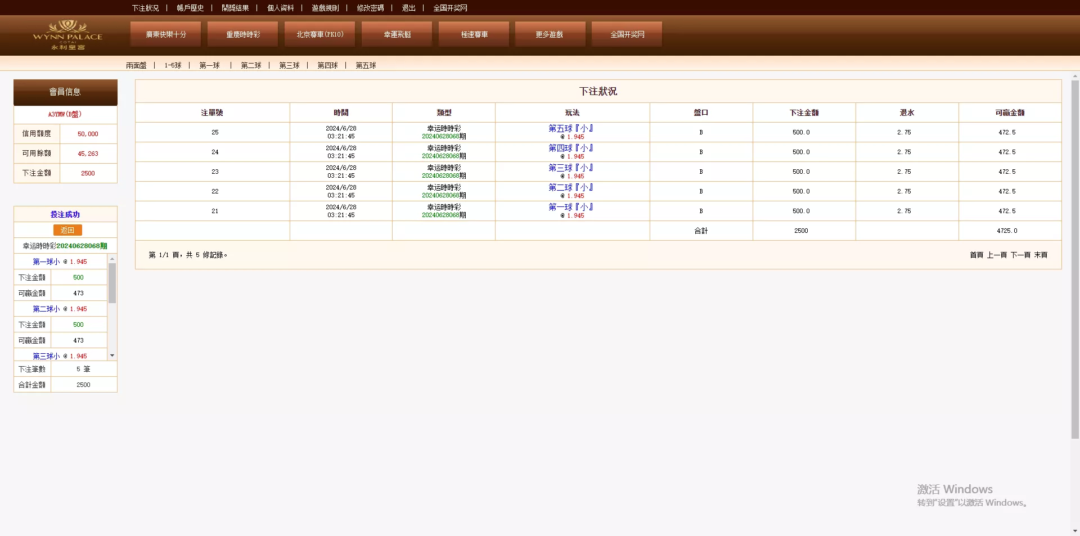
Task: Open 開獎結果 menu item
Action: point(235,8)
